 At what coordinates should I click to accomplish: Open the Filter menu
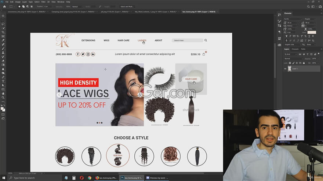(x=43, y=2)
